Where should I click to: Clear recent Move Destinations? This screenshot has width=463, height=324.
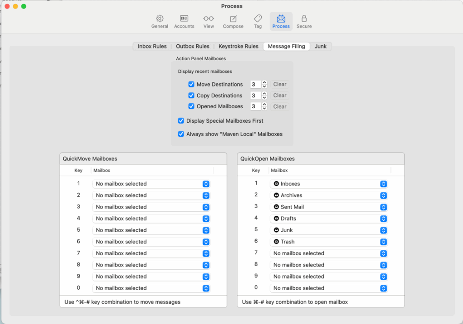coord(279,84)
